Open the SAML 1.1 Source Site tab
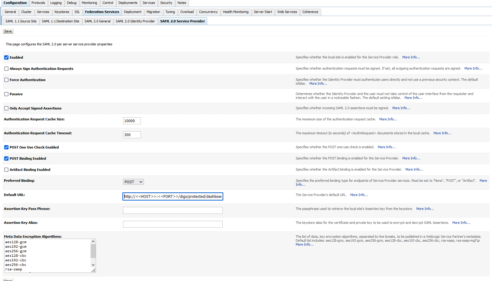 21,21
